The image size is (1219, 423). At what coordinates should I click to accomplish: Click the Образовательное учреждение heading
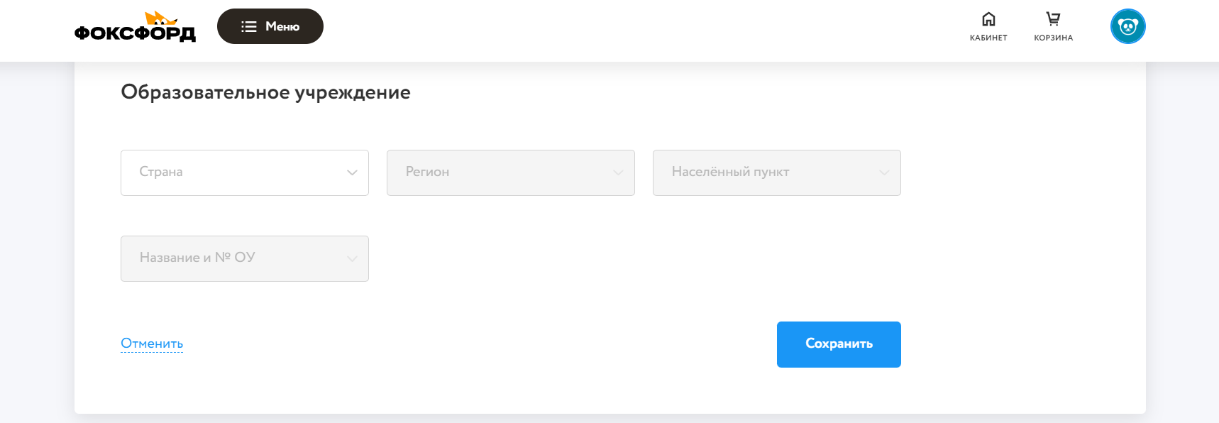click(x=265, y=92)
